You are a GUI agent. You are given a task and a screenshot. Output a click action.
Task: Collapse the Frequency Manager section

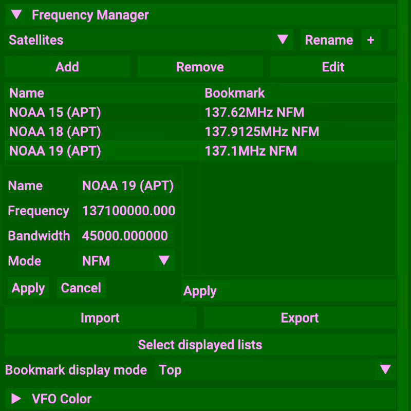point(200,15)
